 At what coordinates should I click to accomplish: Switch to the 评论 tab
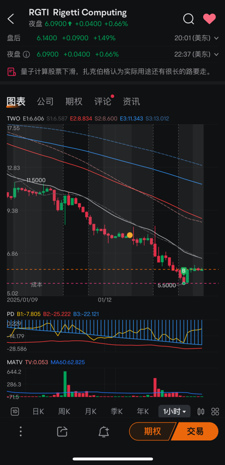[103, 102]
